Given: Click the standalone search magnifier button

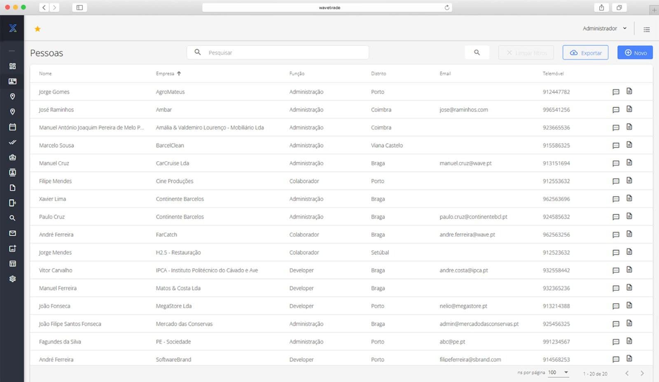Looking at the screenshot, I should [x=477, y=53].
